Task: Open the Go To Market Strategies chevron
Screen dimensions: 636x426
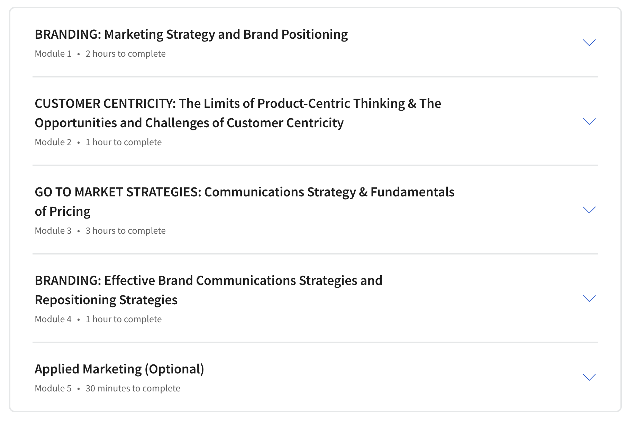Action: click(589, 210)
